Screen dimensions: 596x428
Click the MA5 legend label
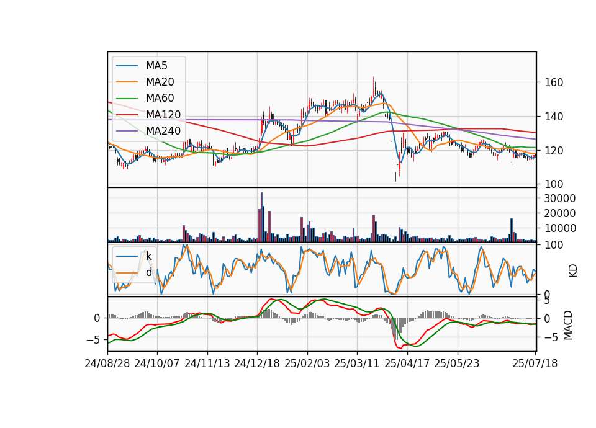[x=156, y=66]
